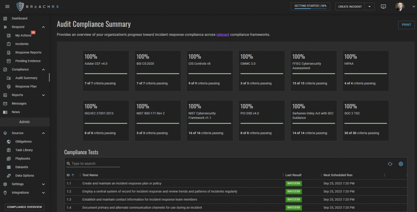Click the My Actions notification badge
Screen dimensions: 417x212
[x=33, y=33]
